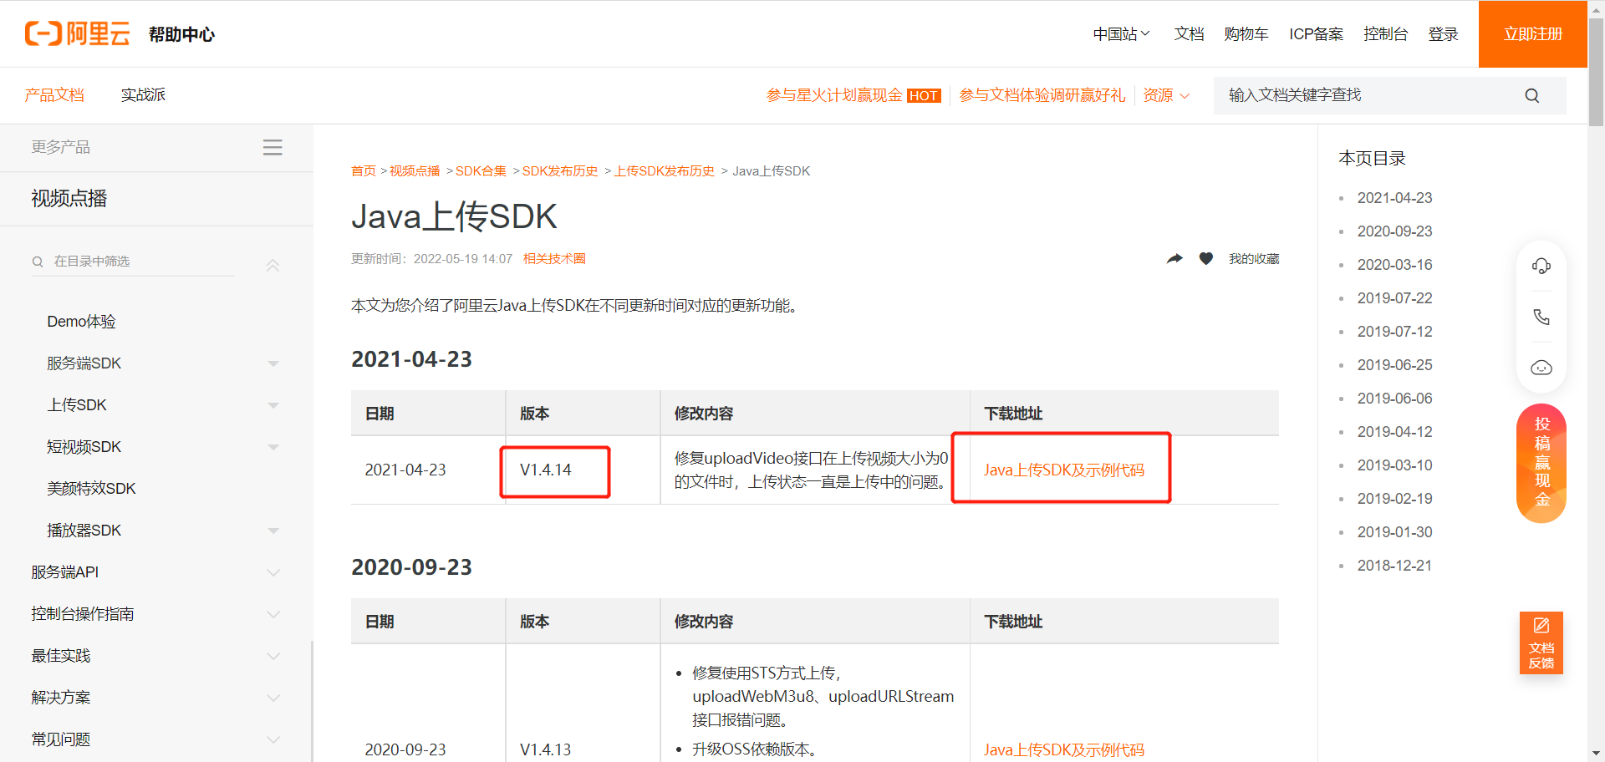Click the Aliyun logo
This screenshot has height=762, width=1605.
pyautogui.click(x=78, y=33)
